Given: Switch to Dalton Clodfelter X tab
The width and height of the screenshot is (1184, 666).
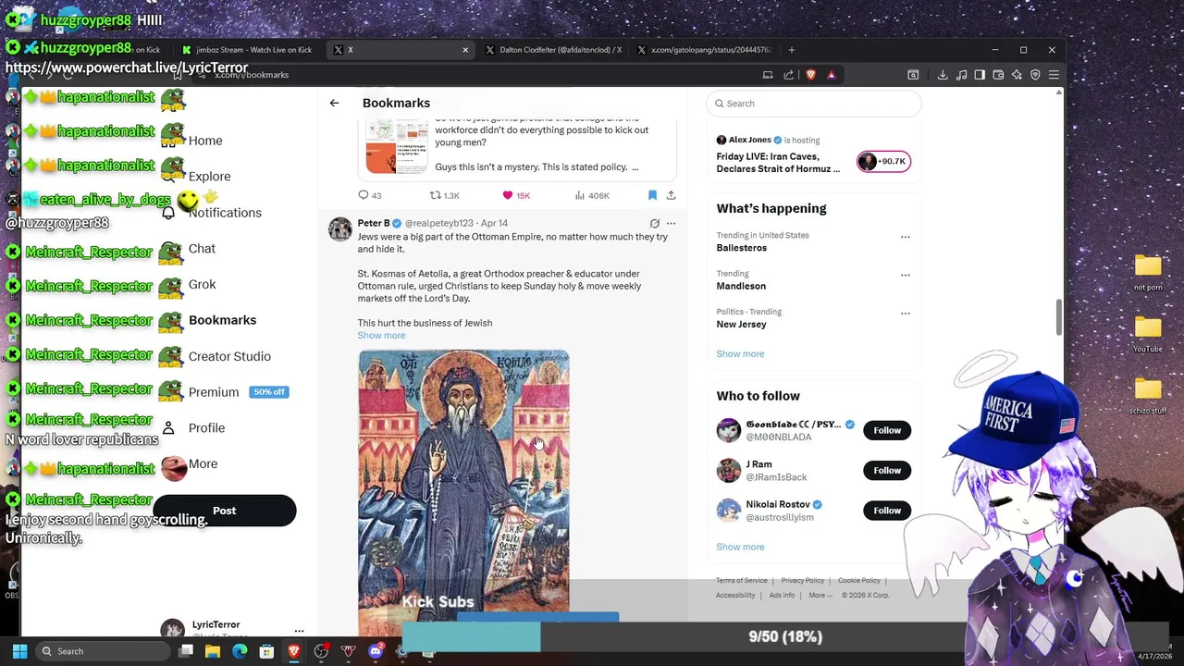Looking at the screenshot, I should click(553, 50).
